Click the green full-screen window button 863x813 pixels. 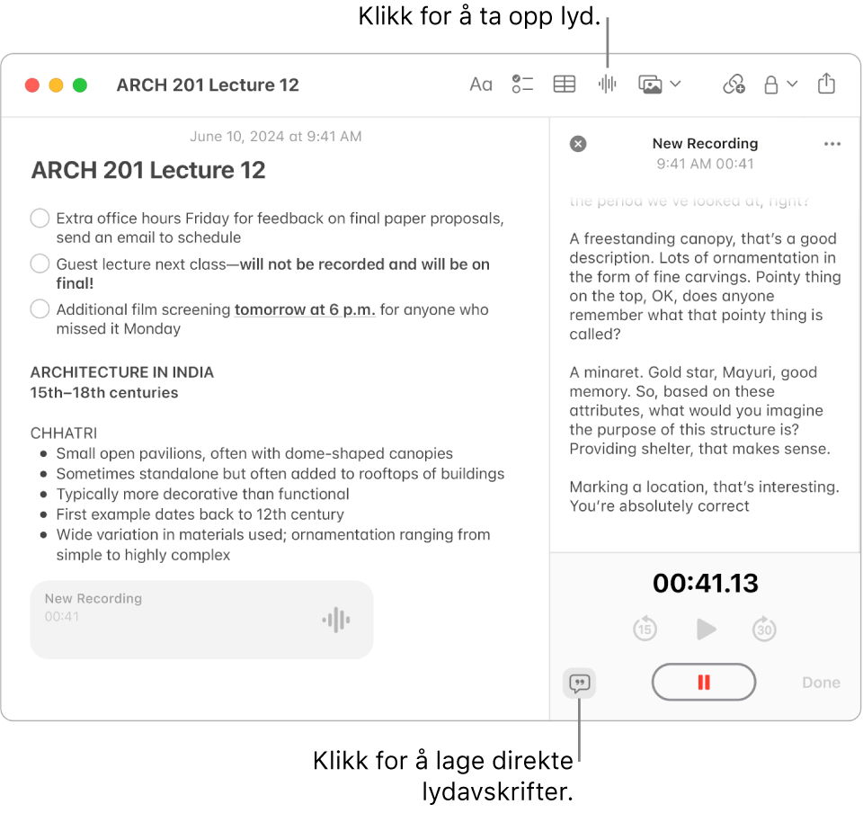(80, 85)
